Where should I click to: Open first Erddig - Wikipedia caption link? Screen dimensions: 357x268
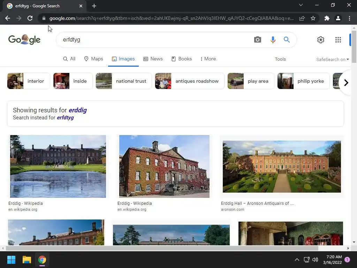(25, 203)
